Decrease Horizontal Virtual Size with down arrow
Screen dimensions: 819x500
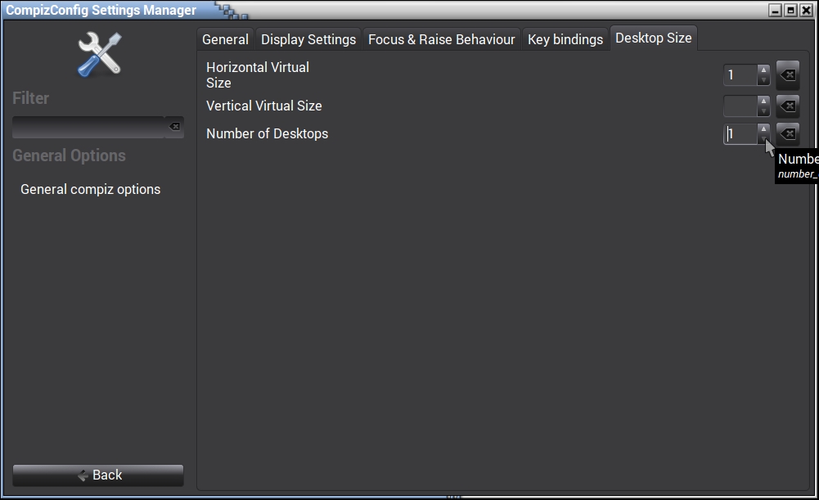tap(763, 80)
